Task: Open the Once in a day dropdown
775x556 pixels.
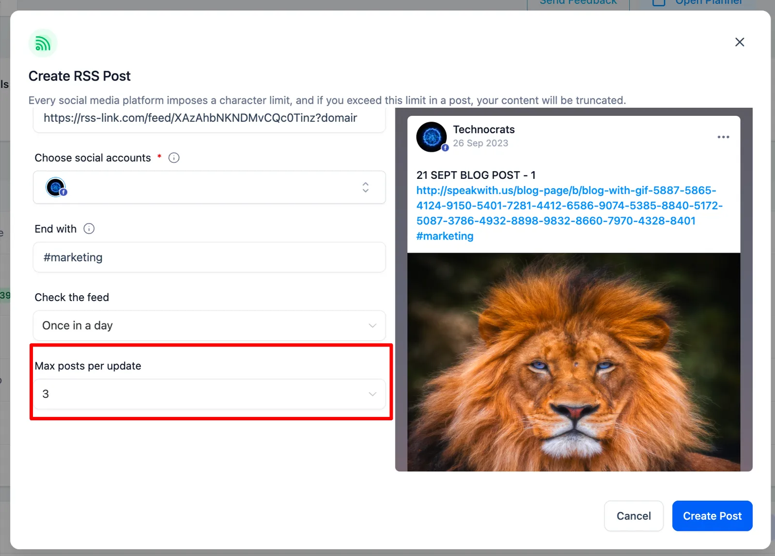Action: click(x=209, y=326)
